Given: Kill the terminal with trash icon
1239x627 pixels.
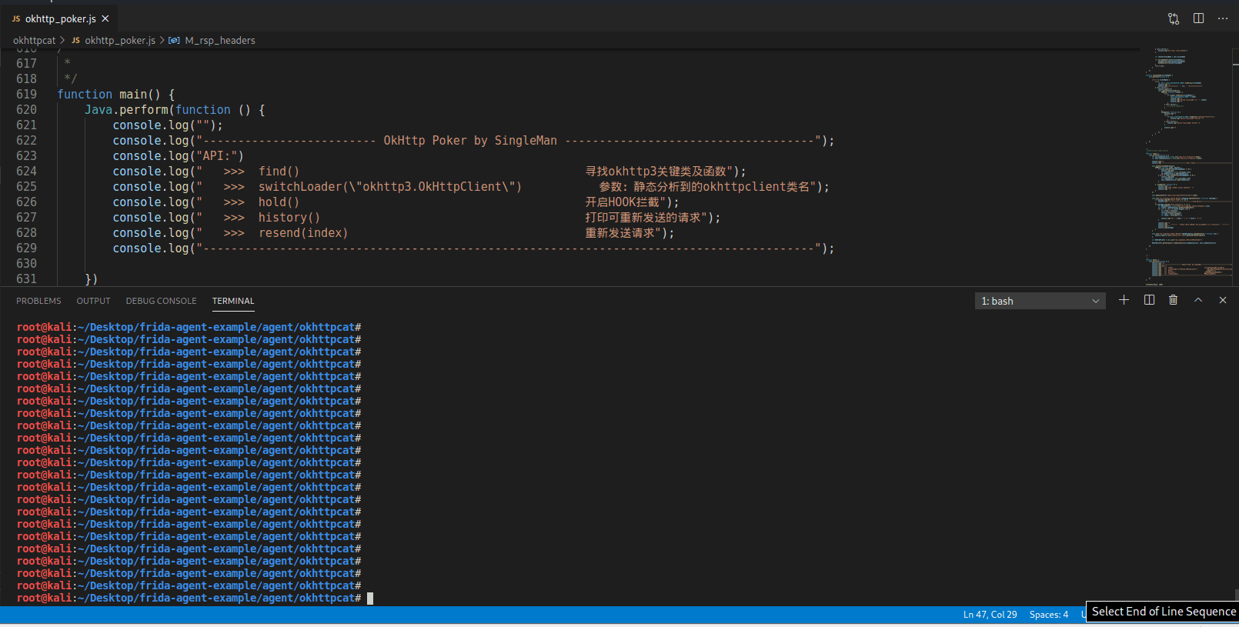Looking at the screenshot, I should coord(1173,300).
